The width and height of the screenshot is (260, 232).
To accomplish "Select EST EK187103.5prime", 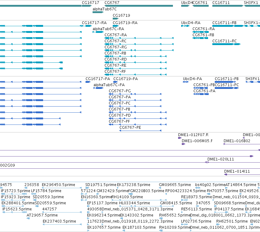I will [x=124, y=230].
